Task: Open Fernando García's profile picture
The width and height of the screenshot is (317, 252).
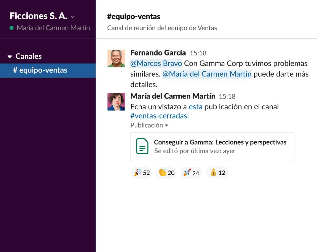Action: click(x=116, y=58)
